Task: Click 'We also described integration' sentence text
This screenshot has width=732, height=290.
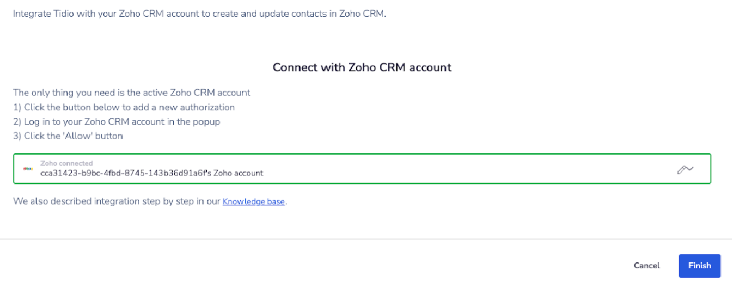Action: (x=117, y=202)
